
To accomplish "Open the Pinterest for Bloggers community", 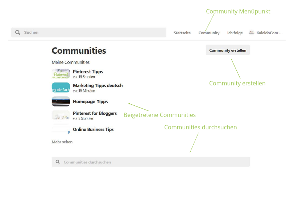I will point(95,113).
